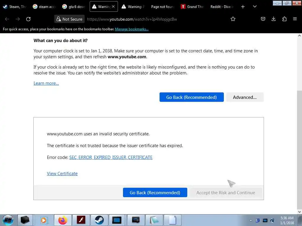The height and width of the screenshot is (226, 302).
Task: Close the active Warning tab
Action: 113,6
